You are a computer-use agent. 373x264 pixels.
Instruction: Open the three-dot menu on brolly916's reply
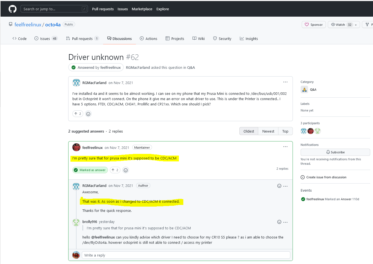(286, 222)
